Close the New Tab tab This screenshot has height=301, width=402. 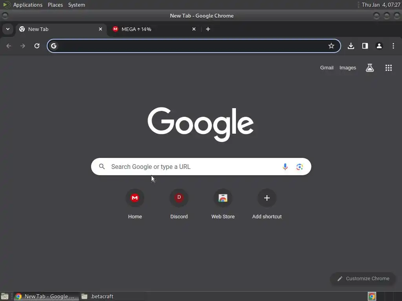click(x=100, y=29)
